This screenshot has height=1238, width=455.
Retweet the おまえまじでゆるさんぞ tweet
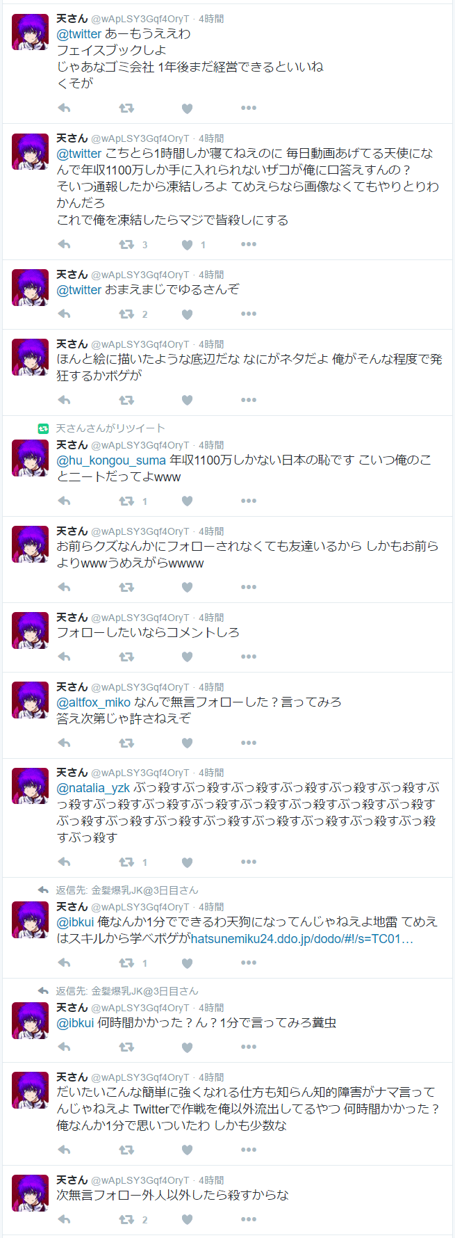point(126,314)
